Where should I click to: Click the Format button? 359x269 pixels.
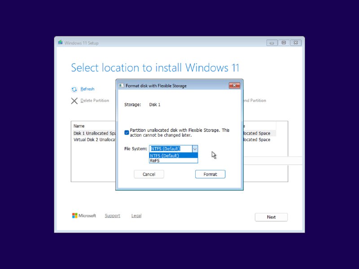[x=210, y=174]
